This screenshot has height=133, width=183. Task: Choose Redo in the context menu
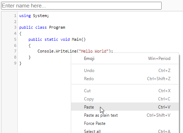pyautogui.click(x=125, y=79)
